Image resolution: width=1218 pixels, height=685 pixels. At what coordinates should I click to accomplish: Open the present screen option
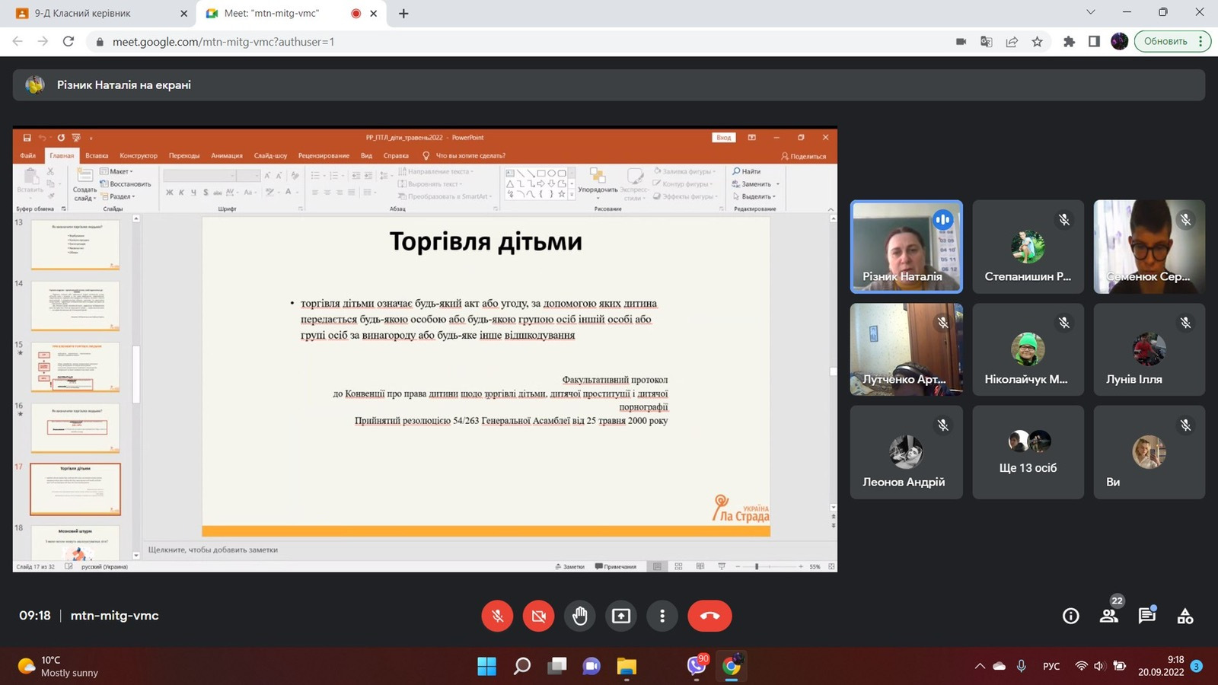click(x=621, y=616)
